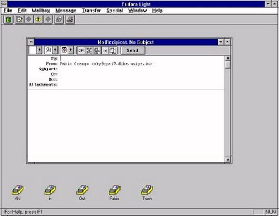Image resolution: width=279 pixels, height=216 pixels.
Task: Toggle the word wrap option icon
Action: coord(89,50)
